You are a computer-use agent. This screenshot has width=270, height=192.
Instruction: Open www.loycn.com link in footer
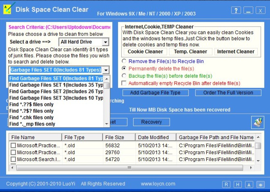[158, 184]
